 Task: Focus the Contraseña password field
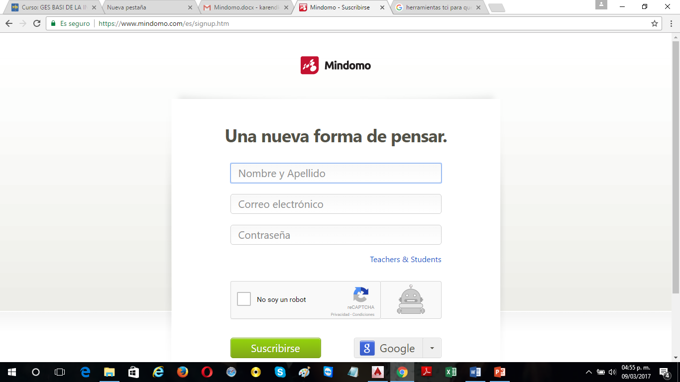pyautogui.click(x=336, y=235)
